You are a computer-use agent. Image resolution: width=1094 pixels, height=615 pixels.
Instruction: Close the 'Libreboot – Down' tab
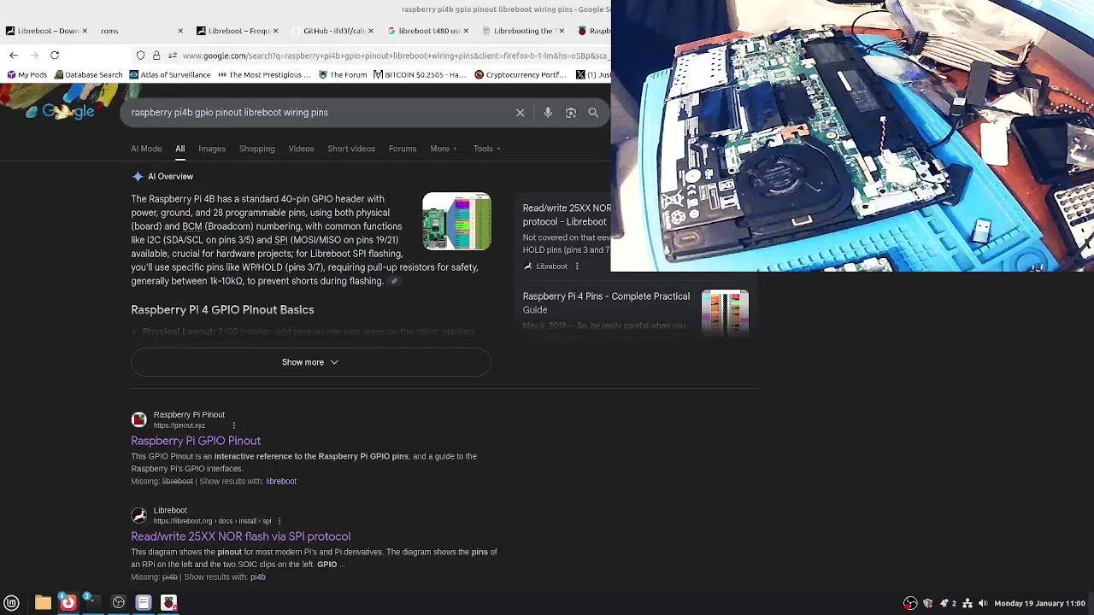click(85, 31)
